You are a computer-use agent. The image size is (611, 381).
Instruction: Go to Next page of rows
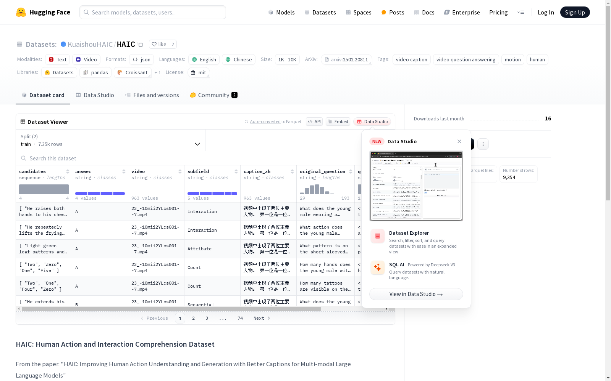coord(262,318)
